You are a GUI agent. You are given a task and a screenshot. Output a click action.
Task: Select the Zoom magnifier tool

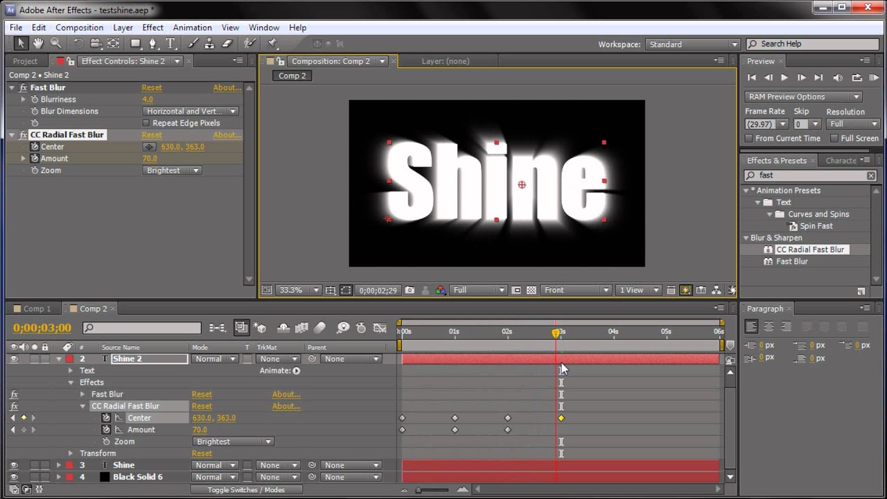click(x=55, y=43)
